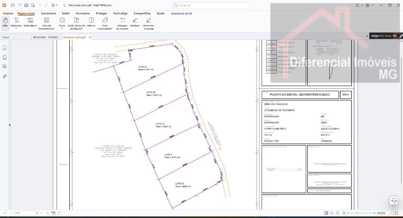The height and width of the screenshot is (218, 403).
Task: Click the notification bell icon
Action: pyautogui.click(x=357, y=5)
